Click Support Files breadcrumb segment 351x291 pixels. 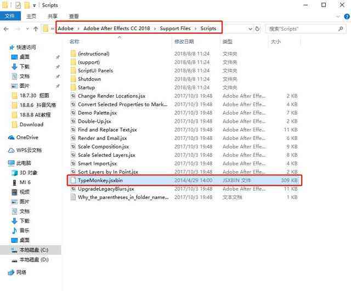click(x=175, y=28)
